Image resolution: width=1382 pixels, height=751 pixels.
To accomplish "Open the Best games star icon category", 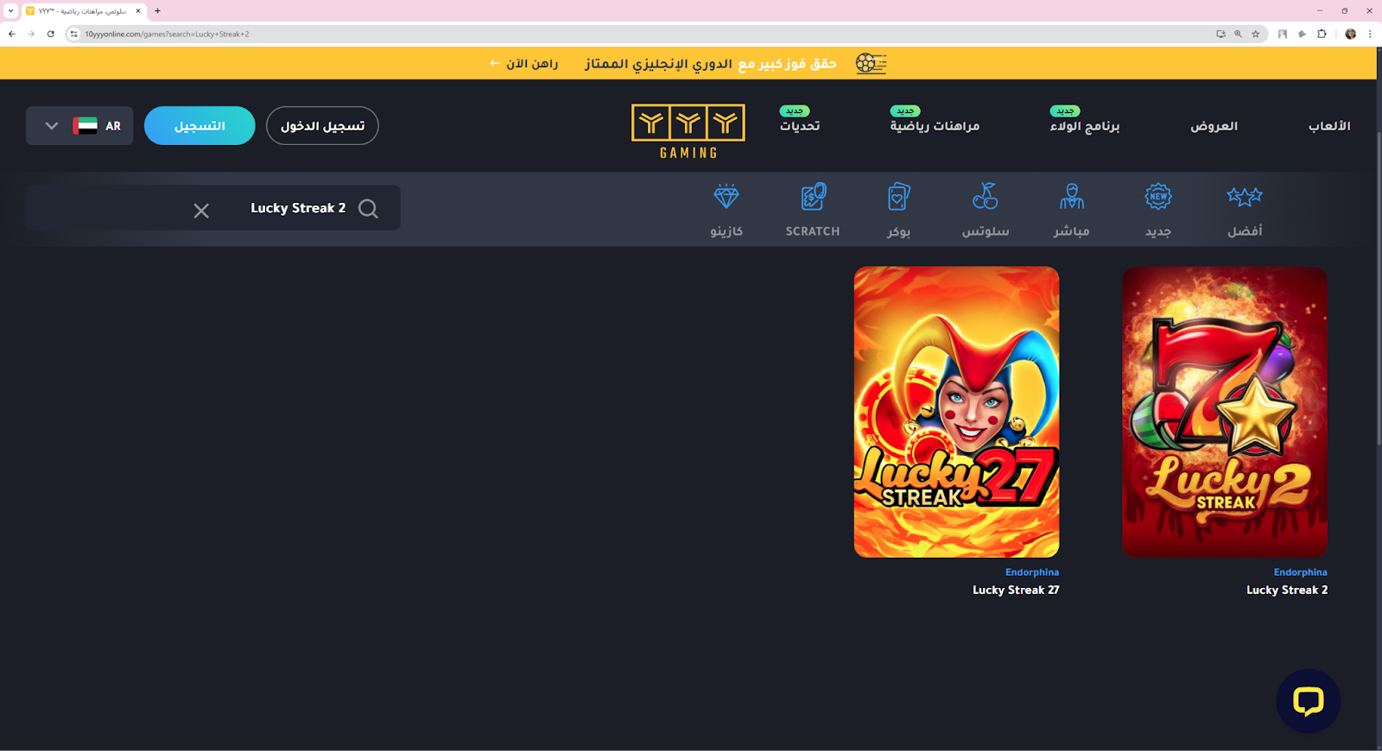I will point(1245,197).
